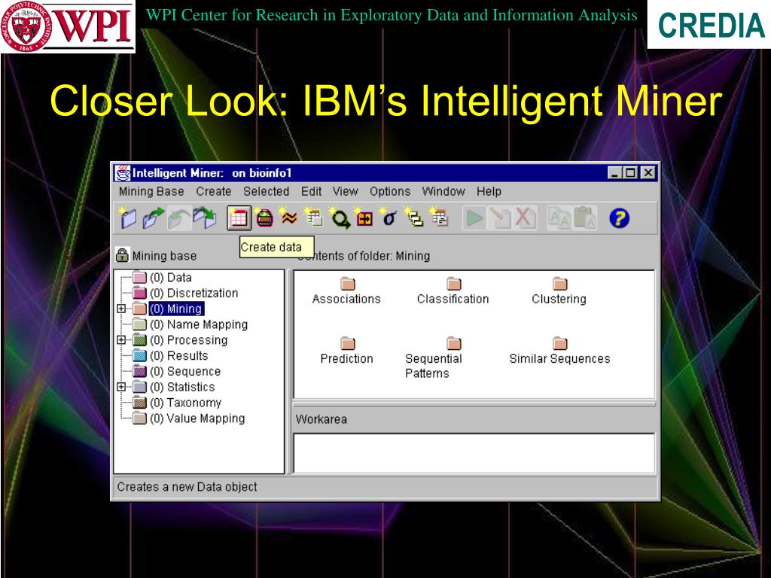Click the Create data table icon in toolbar
The width and height of the screenshot is (771, 578).
tap(239, 218)
